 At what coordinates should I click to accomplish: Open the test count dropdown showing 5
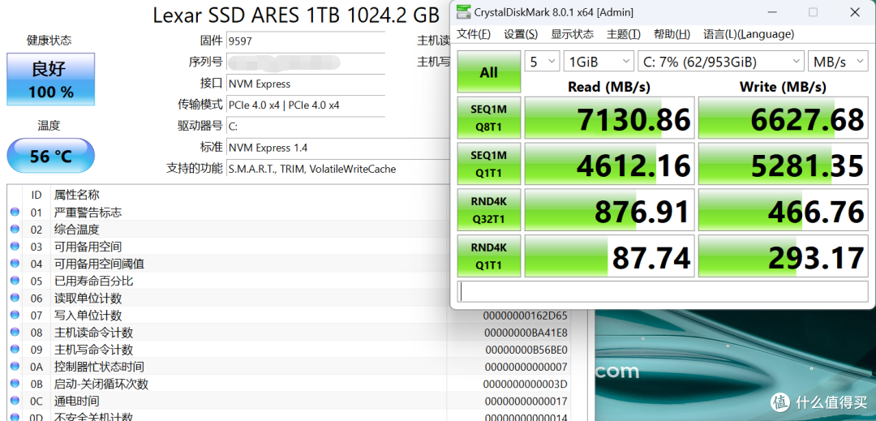click(x=542, y=62)
